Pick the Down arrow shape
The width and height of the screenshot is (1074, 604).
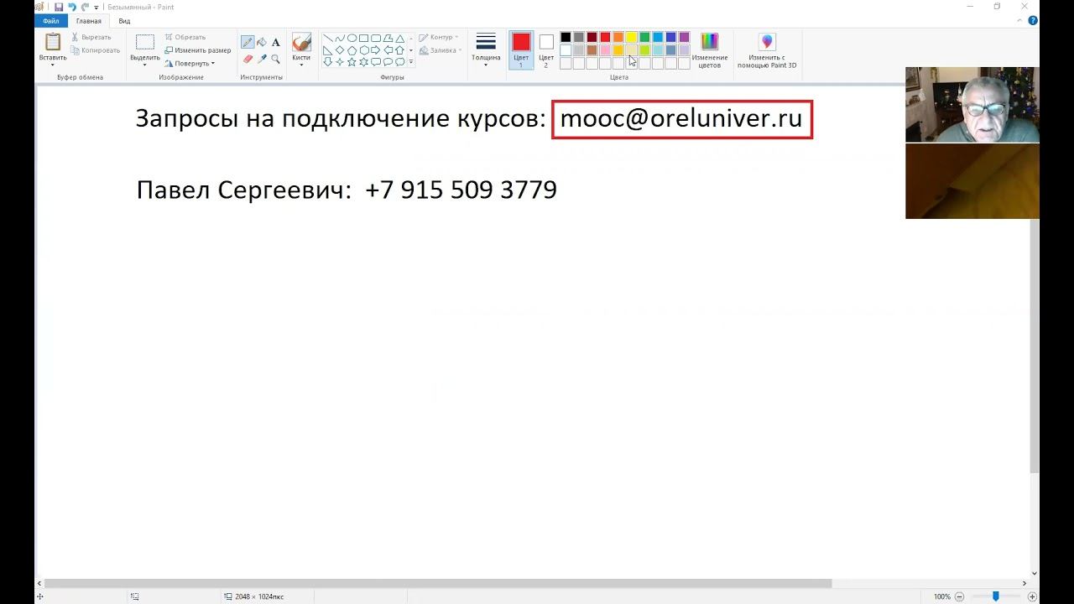[328, 62]
